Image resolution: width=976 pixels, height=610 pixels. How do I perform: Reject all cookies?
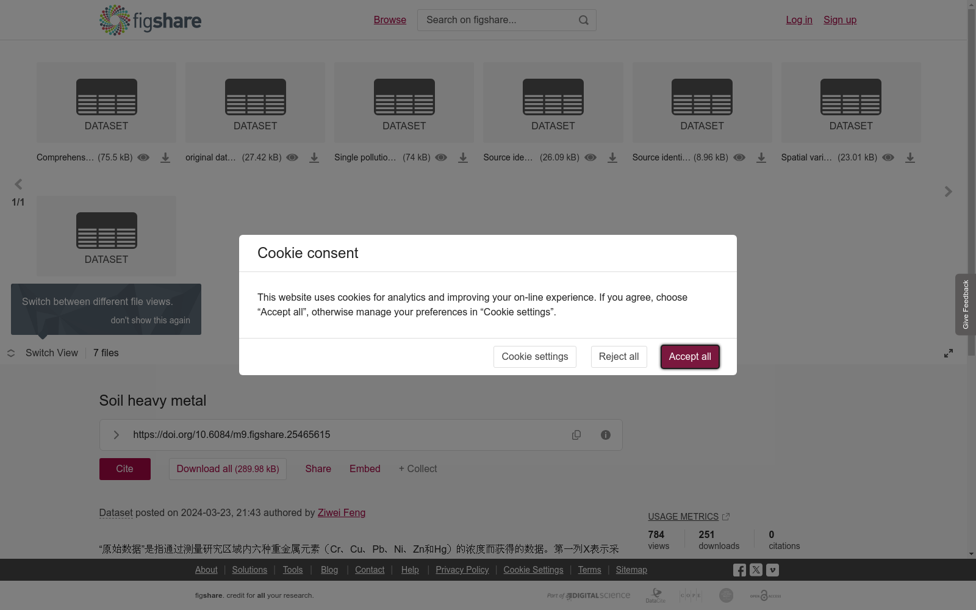(x=619, y=357)
